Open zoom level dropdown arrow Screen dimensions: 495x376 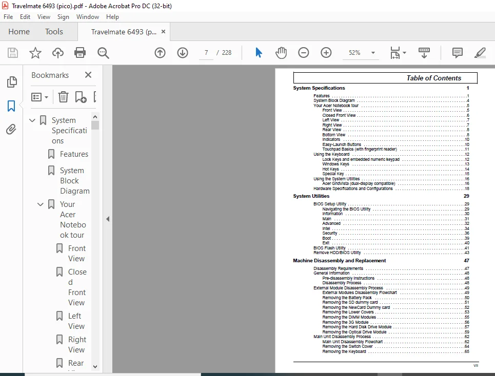[373, 53]
